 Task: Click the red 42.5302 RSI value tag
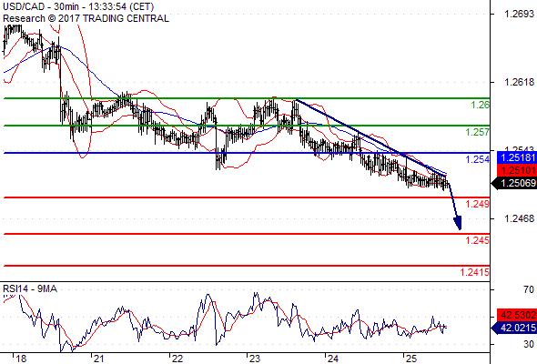pos(516,314)
